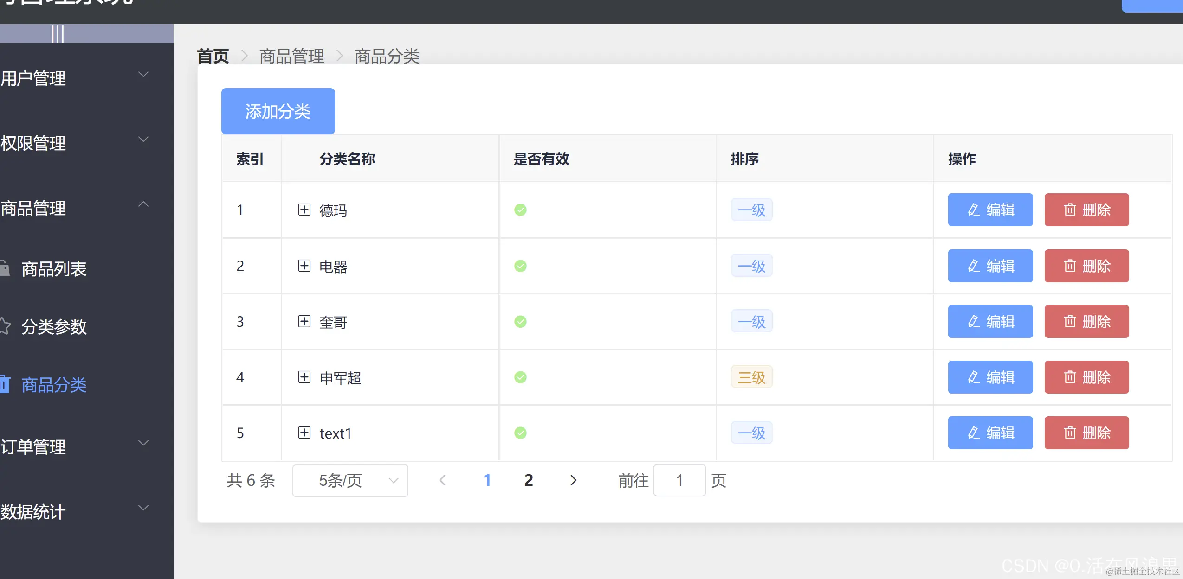
Task: Click the 一级 level tag in row 2
Action: [x=751, y=266]
